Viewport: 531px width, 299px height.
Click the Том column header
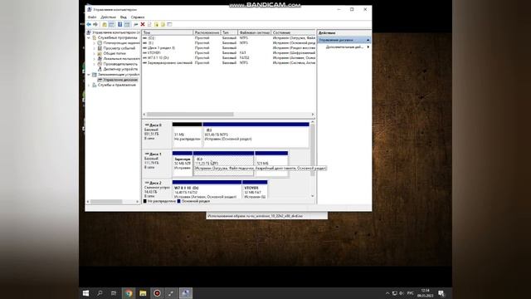(168, 32)
